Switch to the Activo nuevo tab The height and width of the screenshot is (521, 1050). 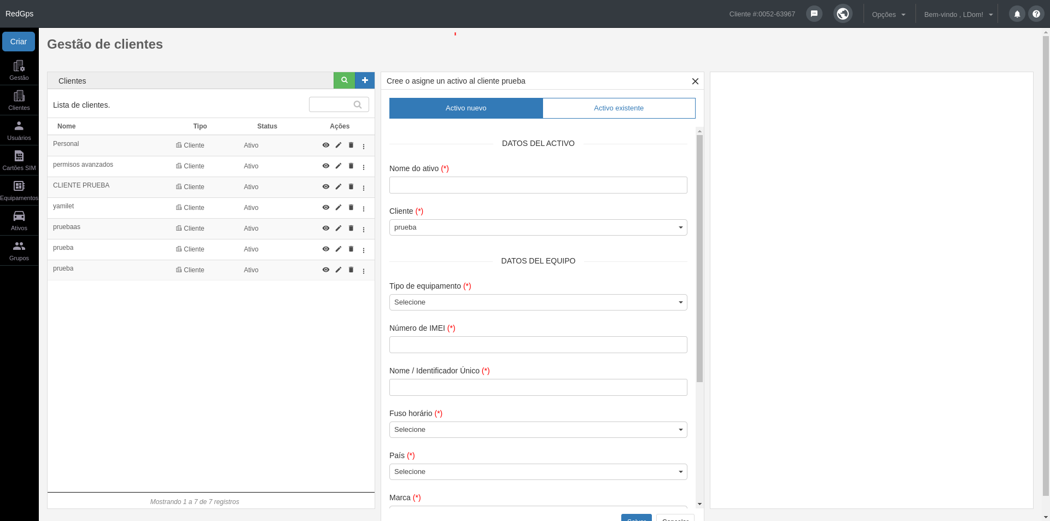[466, 108]
